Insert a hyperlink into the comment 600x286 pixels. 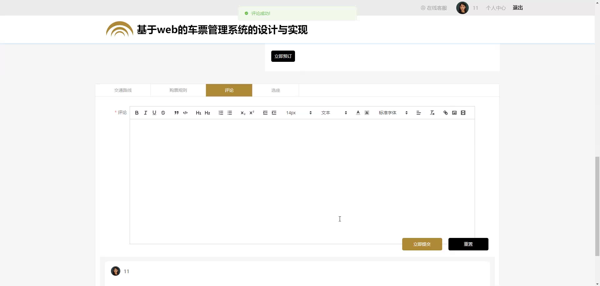point(445,113)
